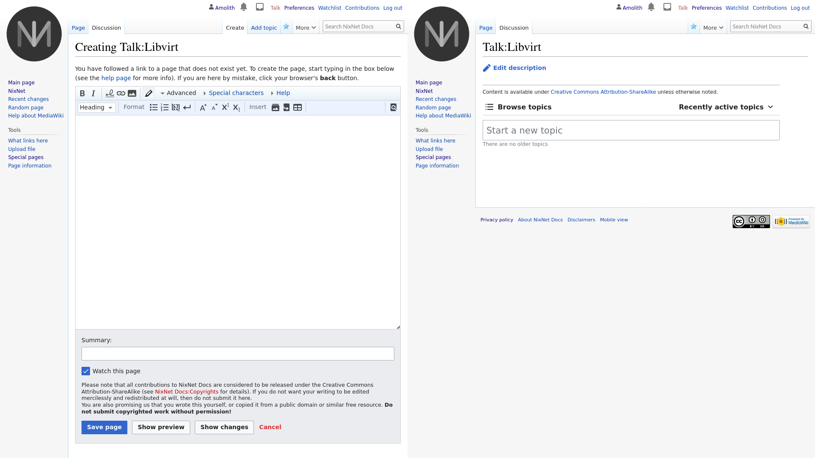The width and height of the screenshot is (815, 458).
Task: Insert a bulleted list
Action: click(154, 108)
